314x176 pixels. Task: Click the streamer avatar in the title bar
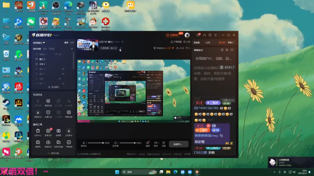187,35
